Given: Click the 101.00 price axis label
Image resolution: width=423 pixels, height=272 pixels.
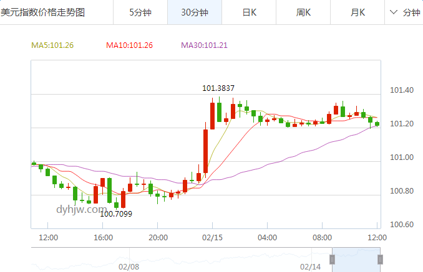Looking at the screenshot, I should (x=402, y=157).
